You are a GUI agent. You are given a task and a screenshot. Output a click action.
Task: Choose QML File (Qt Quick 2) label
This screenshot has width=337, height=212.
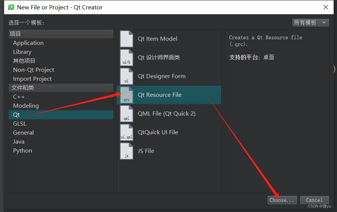click(x=167, y=114)
